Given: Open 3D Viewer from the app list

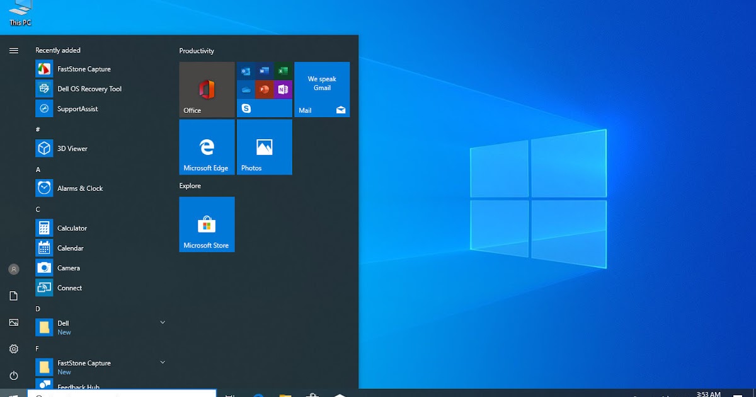Looking at the screenshot, I should pos(101,149).
